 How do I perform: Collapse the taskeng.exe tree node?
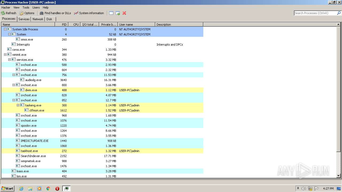18,105
